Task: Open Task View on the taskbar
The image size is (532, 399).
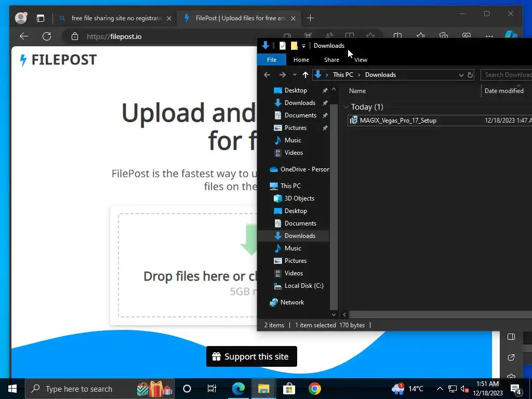Action: [x=212, y=389]
